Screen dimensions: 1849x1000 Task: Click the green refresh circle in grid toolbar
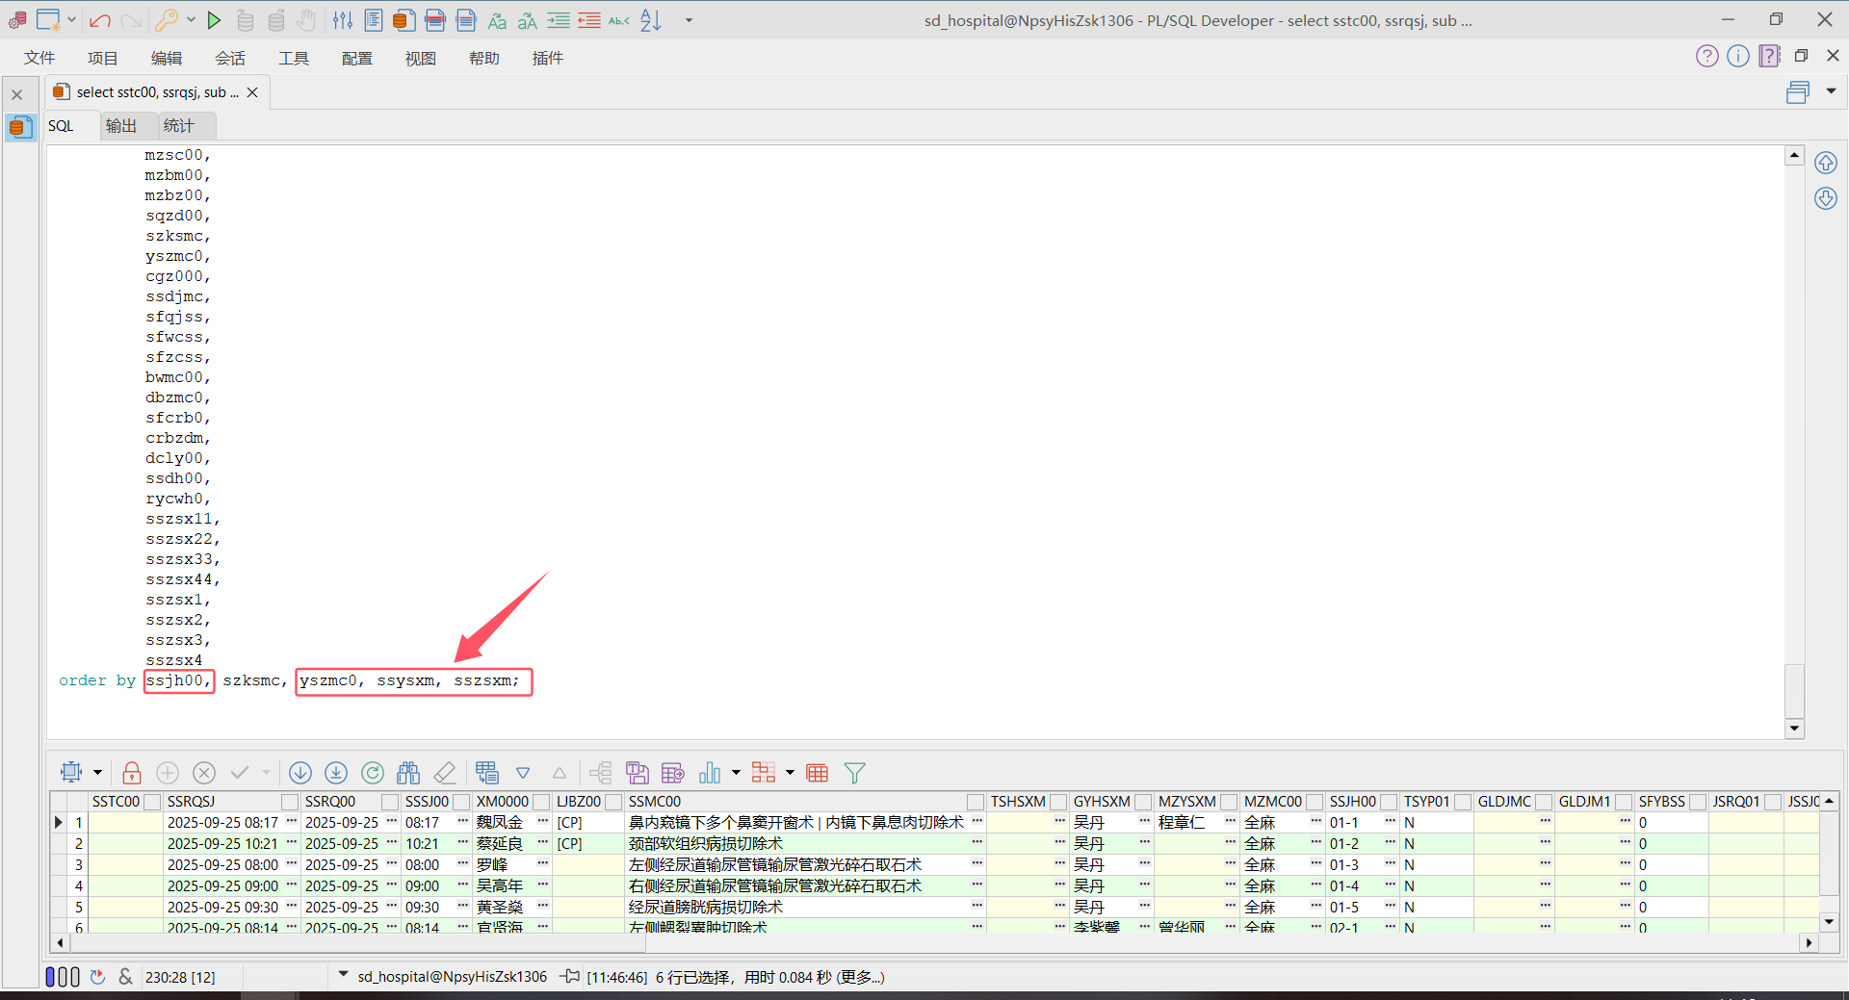tap(373, 773)
